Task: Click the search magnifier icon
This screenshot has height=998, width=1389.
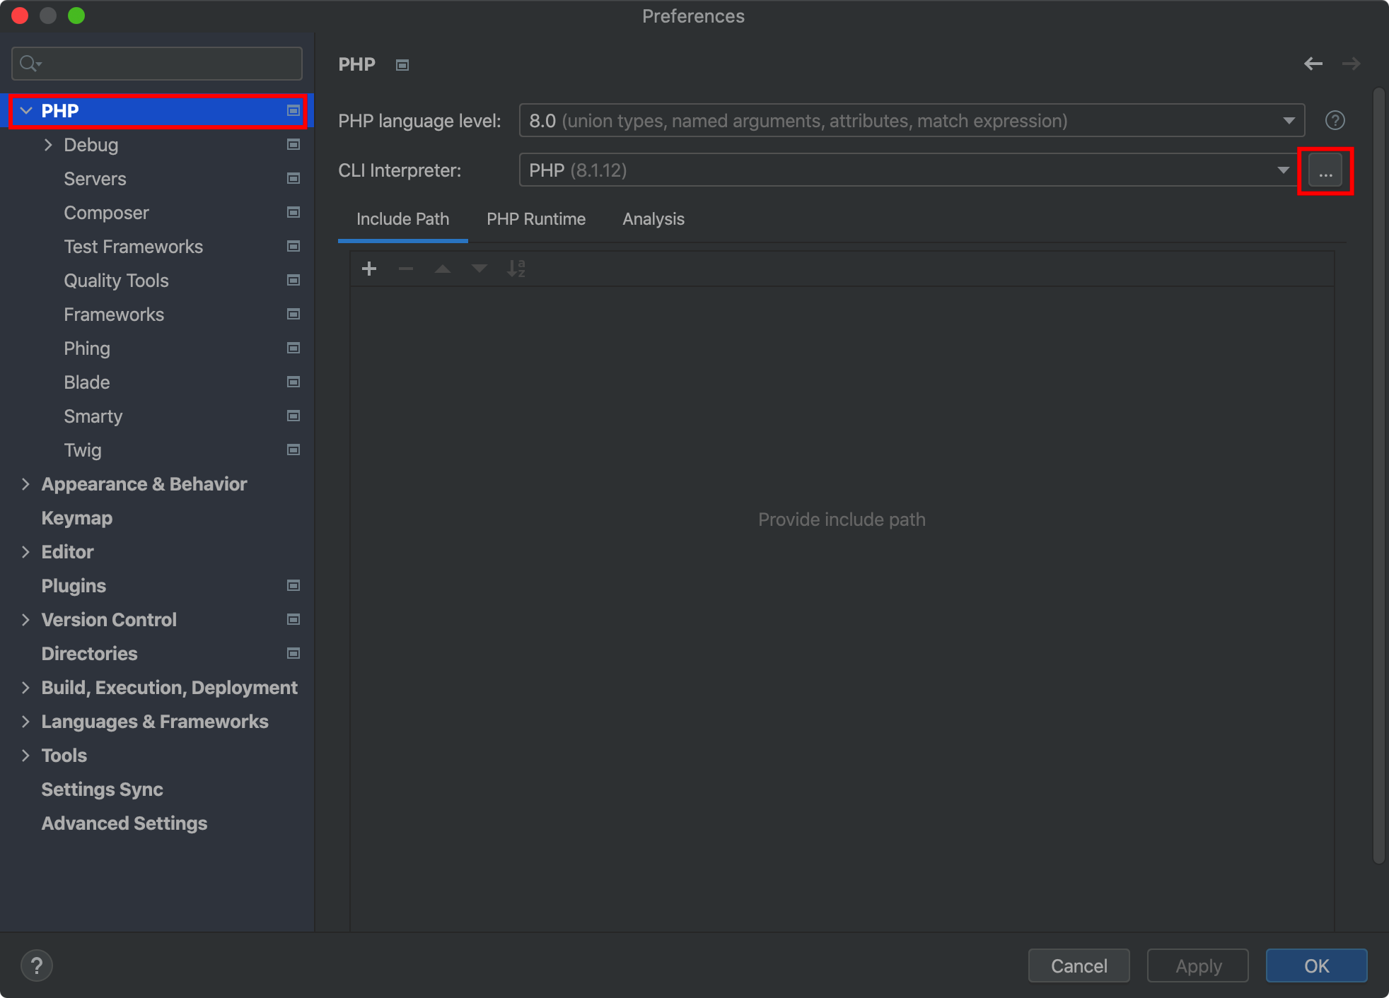Action: [x=29, y=64]
